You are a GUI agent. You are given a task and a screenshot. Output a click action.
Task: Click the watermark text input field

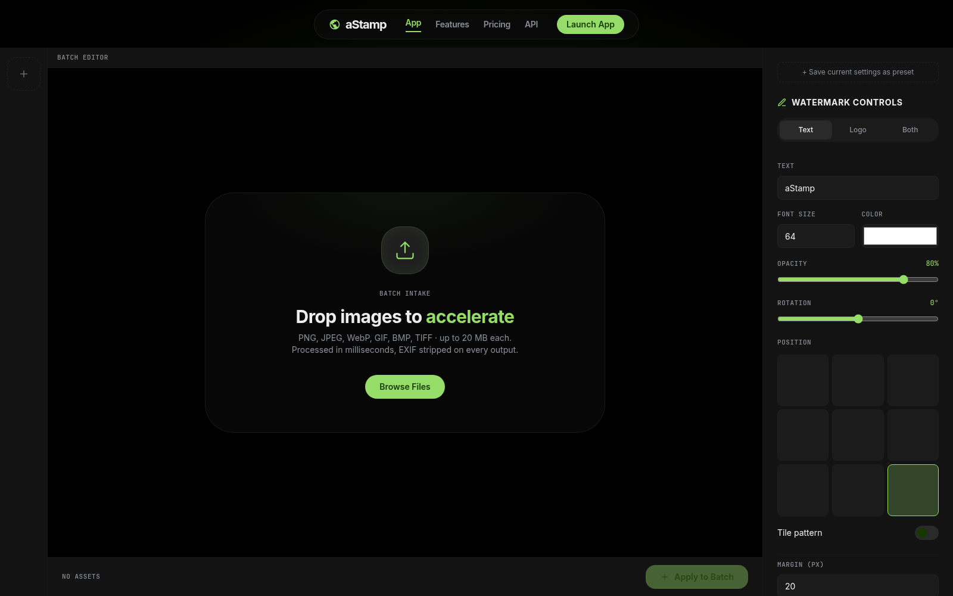858,188
